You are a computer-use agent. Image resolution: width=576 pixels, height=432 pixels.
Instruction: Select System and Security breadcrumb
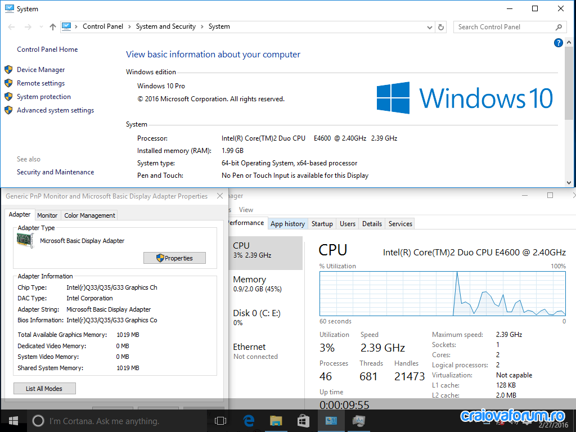[166, 26]
